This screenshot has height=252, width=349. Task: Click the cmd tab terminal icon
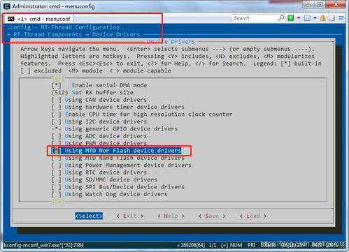click(11, 19)
